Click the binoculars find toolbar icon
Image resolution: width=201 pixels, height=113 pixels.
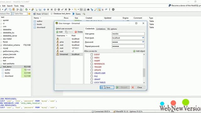pos(88,9)
